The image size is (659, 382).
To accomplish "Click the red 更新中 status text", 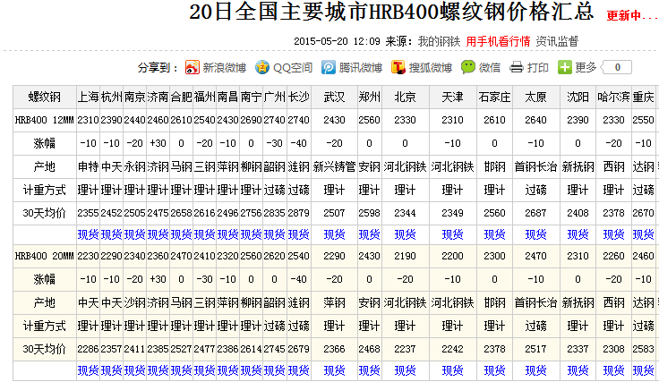I will pos(631,16).
